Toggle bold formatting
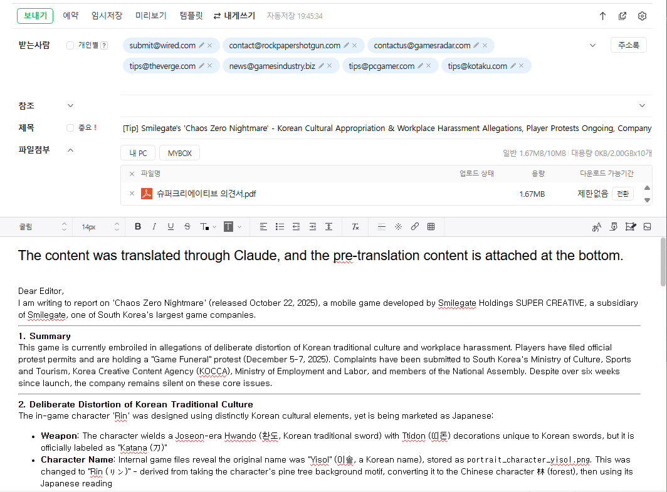Image resolution: width=667 pixels, height=492 pixels. pos(137,227)
